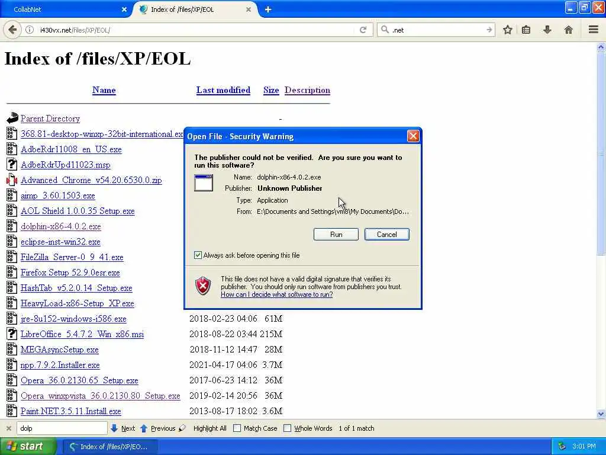Go to the Home page icon
The width and height of the screenshot is (606, 455).
pyautogui.click(x=568, y=30)
